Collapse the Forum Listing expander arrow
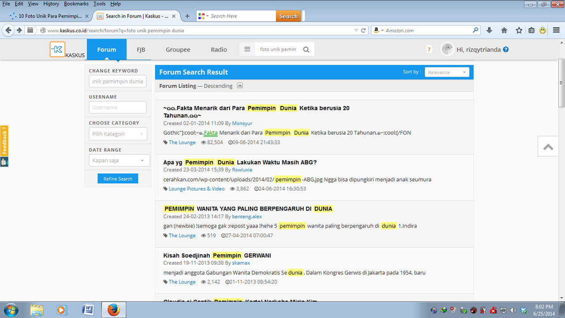Image resolution: width=565 pixels, height=318 pixels. [x=240, y=86]
